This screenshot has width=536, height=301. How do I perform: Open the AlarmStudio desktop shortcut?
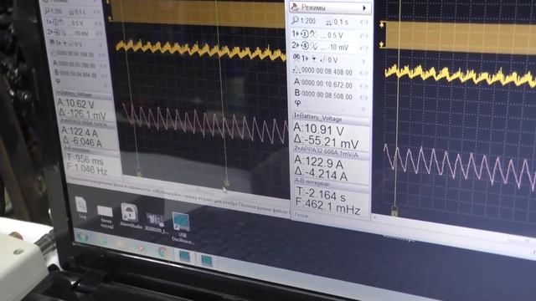click(130, 216)
